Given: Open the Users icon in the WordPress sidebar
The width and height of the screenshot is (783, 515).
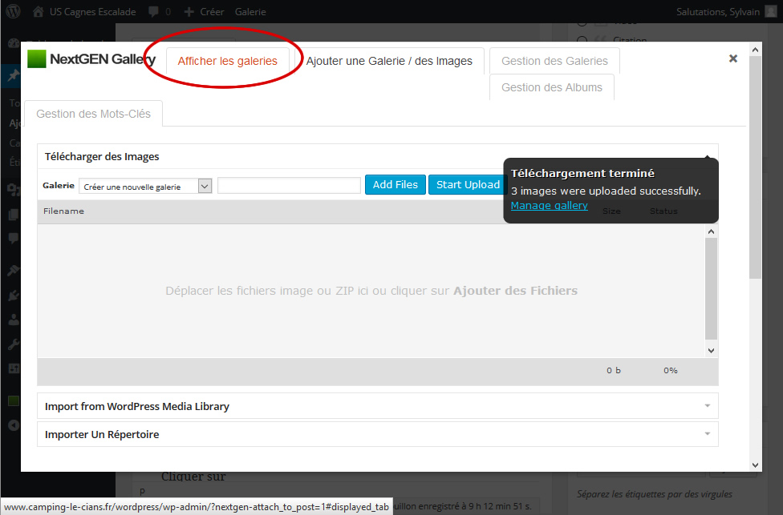Looking at the screenshot, I should 13,320.
